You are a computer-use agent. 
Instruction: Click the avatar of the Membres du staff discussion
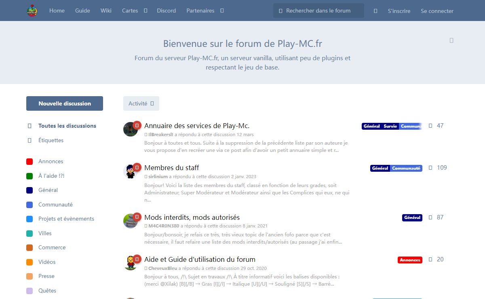coord(130,171)
